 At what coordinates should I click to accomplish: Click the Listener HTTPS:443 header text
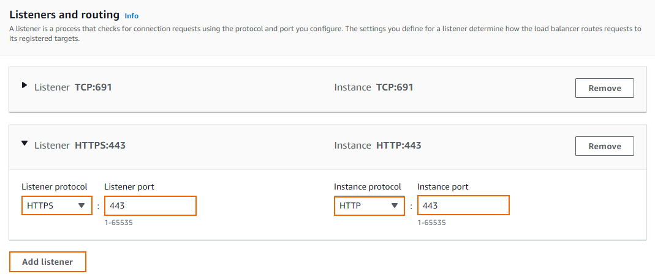coord(80,145)
